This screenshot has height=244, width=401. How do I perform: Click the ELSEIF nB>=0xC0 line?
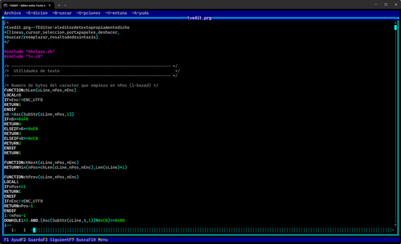(x=21, y=139)
